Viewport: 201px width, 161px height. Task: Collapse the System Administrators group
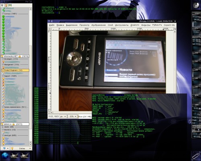3,107
